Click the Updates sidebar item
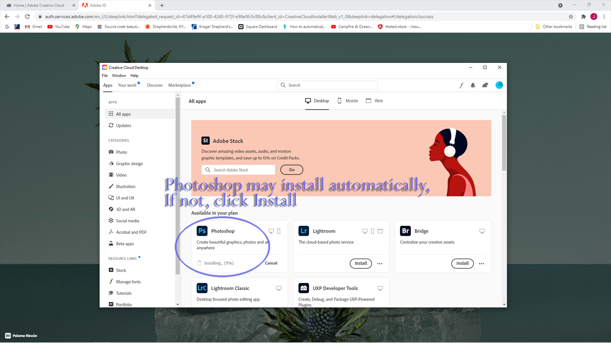Viewport: 611px width, 343px height. click(x=140, y=125)
